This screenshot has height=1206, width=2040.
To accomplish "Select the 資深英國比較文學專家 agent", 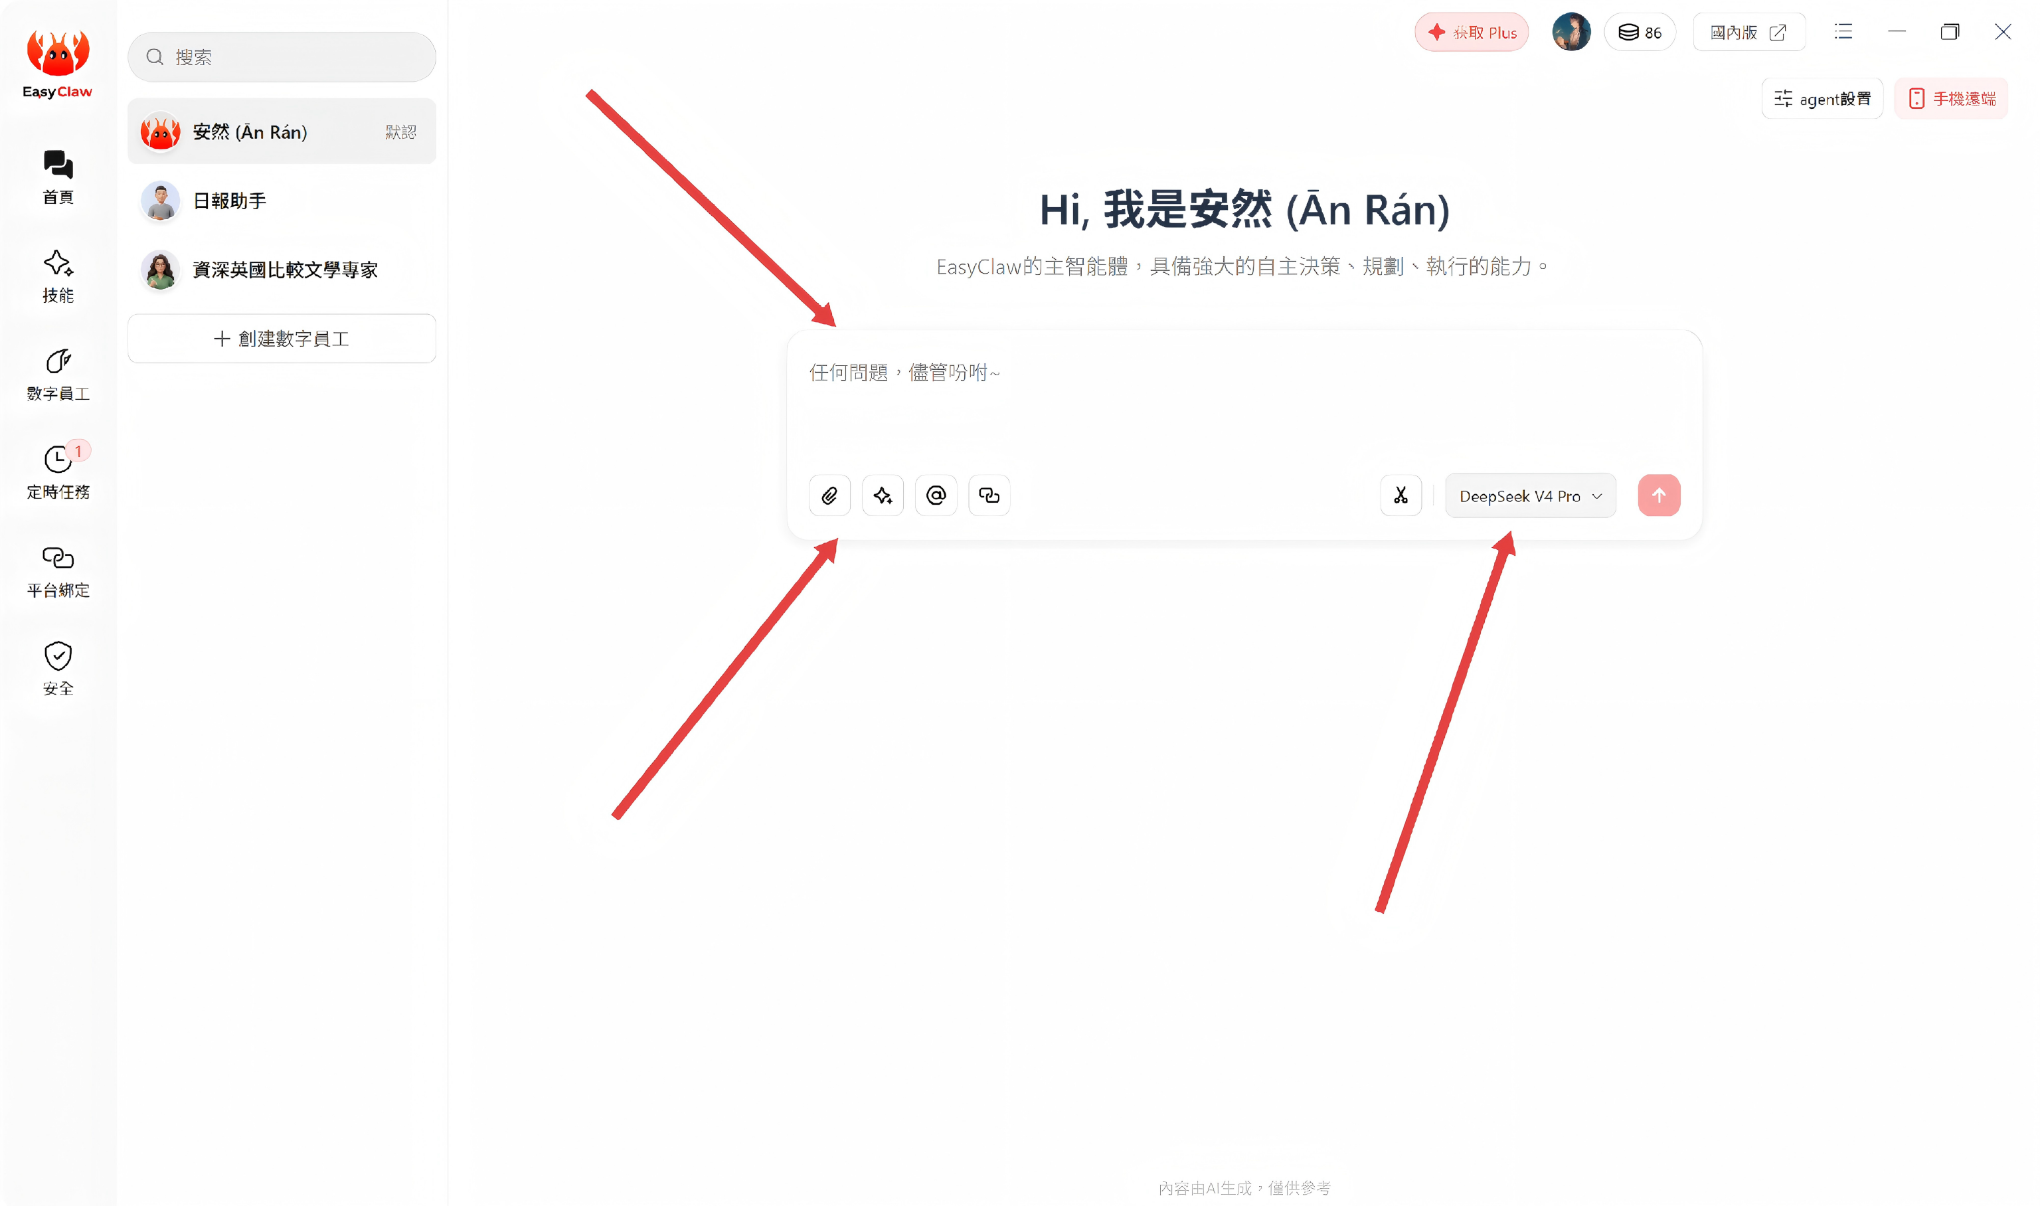I will coord(282,270).
